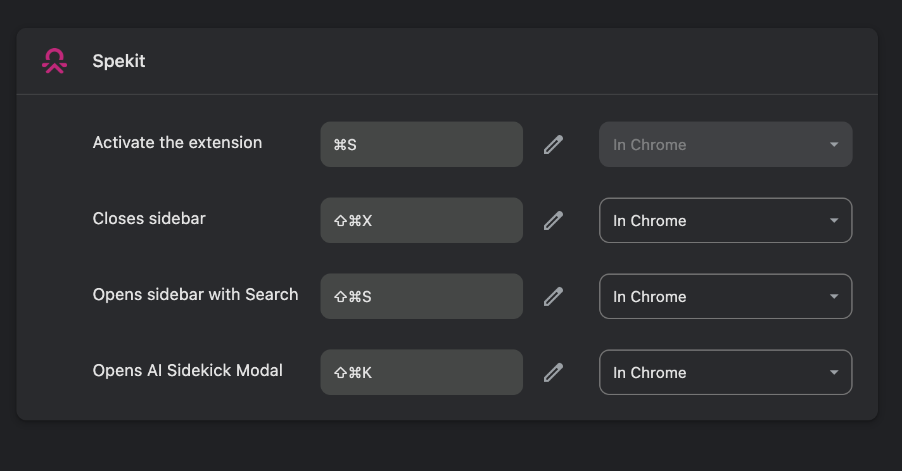Click the ⇧⌘S shortcut field

[422, 296]
